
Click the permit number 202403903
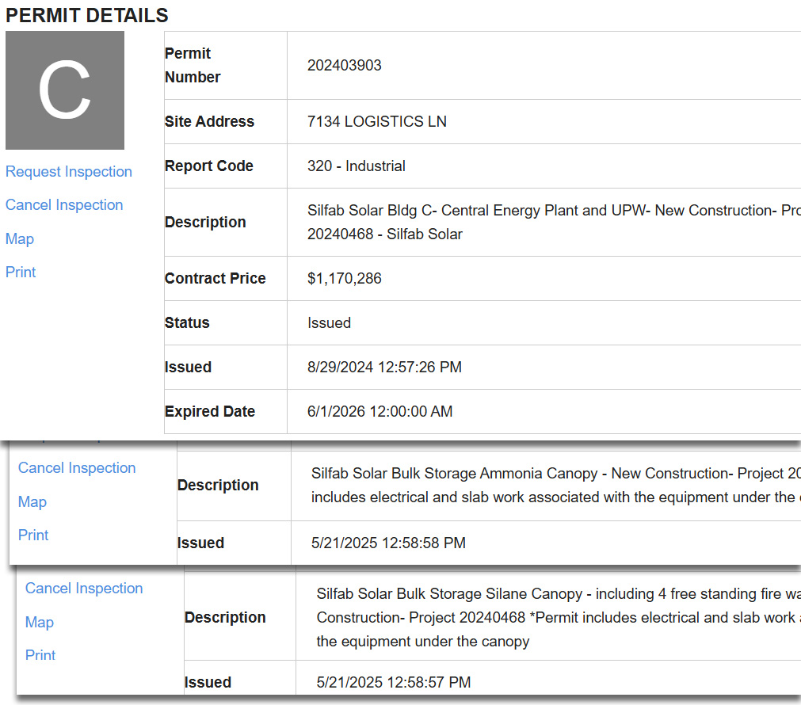pos(344,66)
